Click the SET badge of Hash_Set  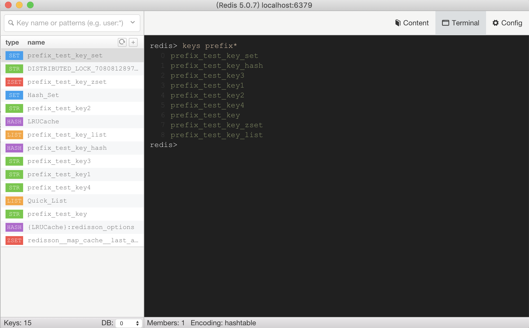click(14, 95)
